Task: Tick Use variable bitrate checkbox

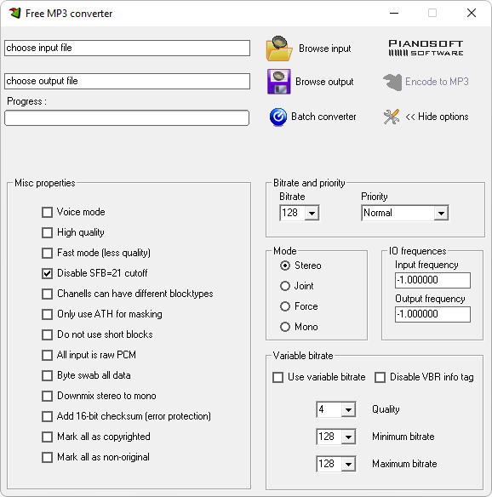Action: 278,378
